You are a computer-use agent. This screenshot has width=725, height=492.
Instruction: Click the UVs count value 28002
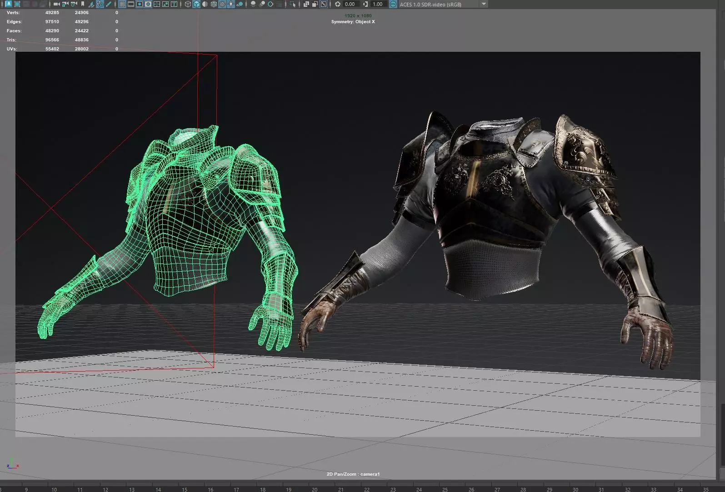tap(82, 49)
